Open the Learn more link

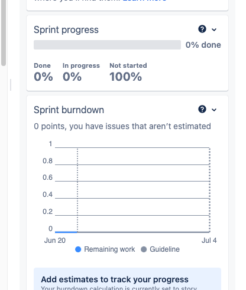coord(144,1)
